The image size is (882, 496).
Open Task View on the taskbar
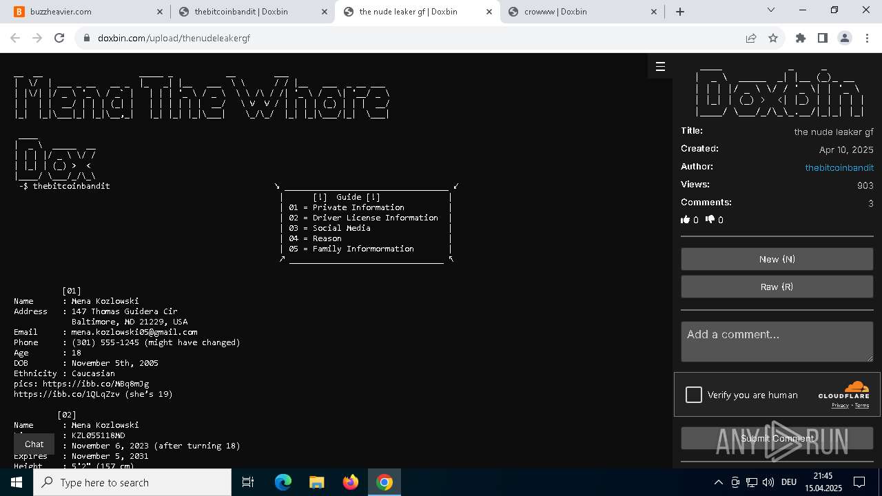248,482
